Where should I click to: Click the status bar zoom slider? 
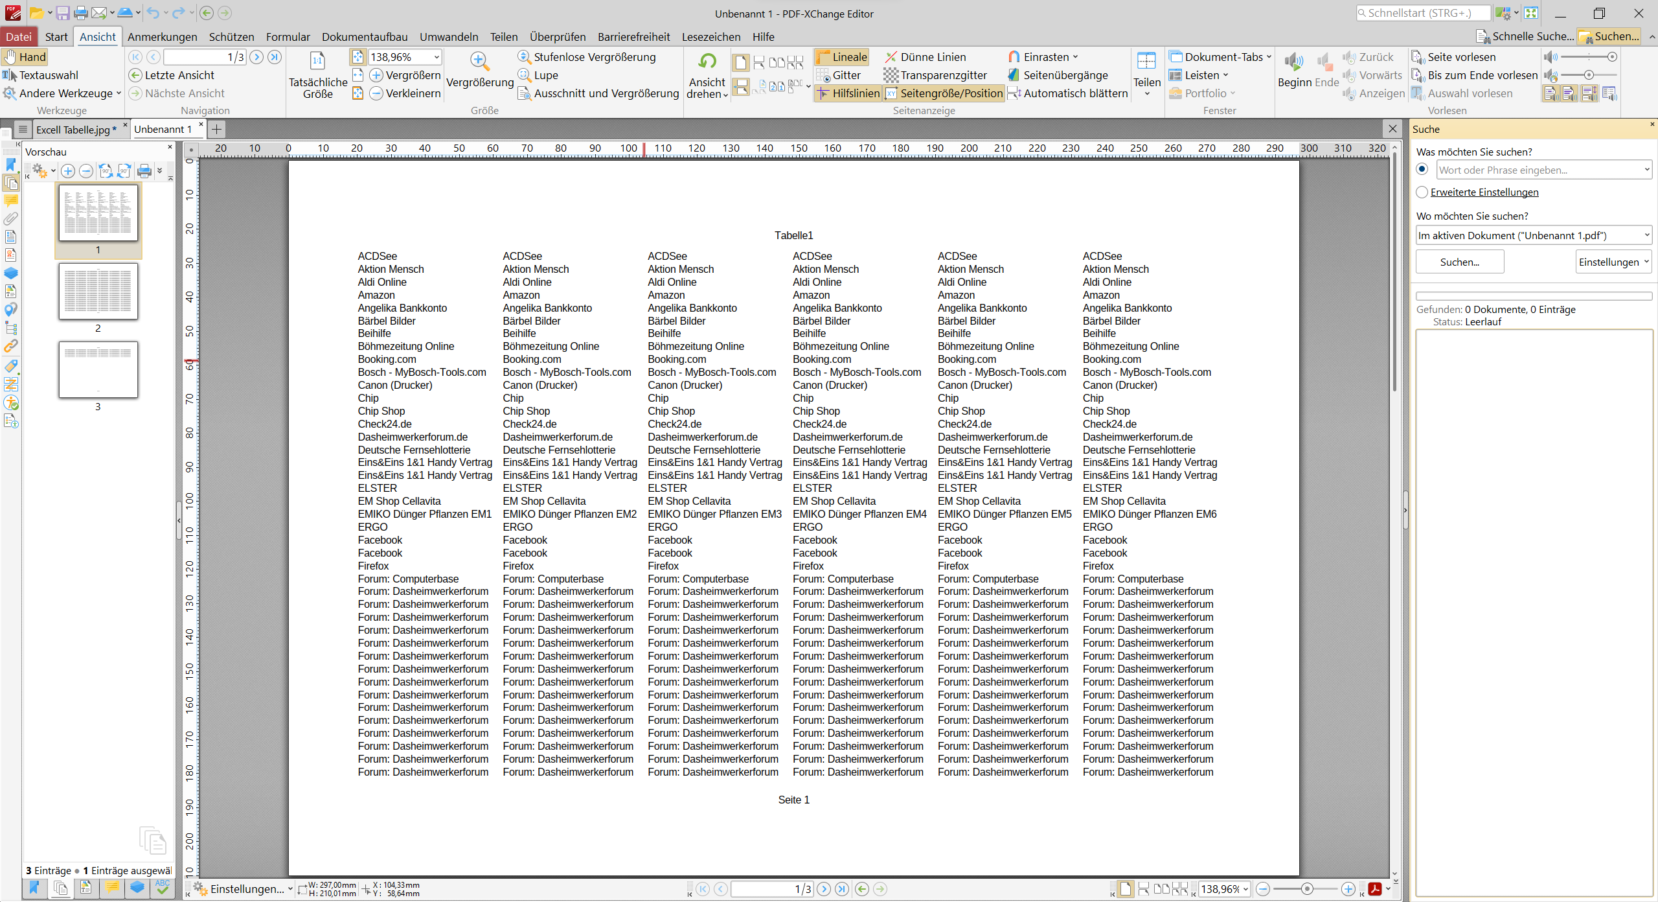pyautogui.click(x=1306, y=889)
